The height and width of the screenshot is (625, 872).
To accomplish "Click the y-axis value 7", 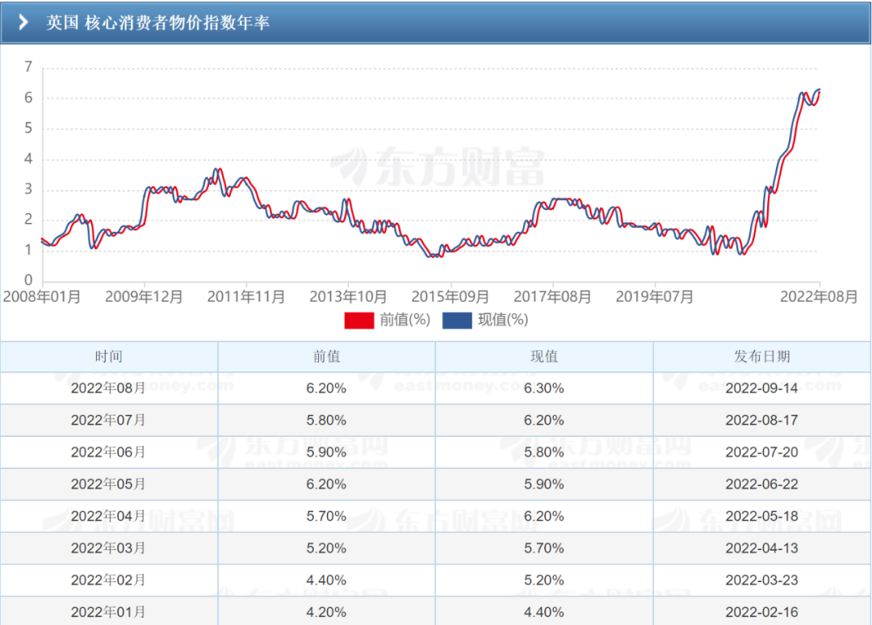I will 28,67.
